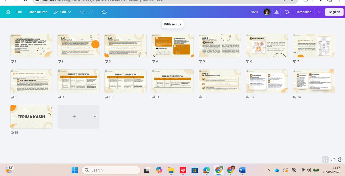Open notes icon under slide 15
The image size is (345, 176).
tap(12, 133)
